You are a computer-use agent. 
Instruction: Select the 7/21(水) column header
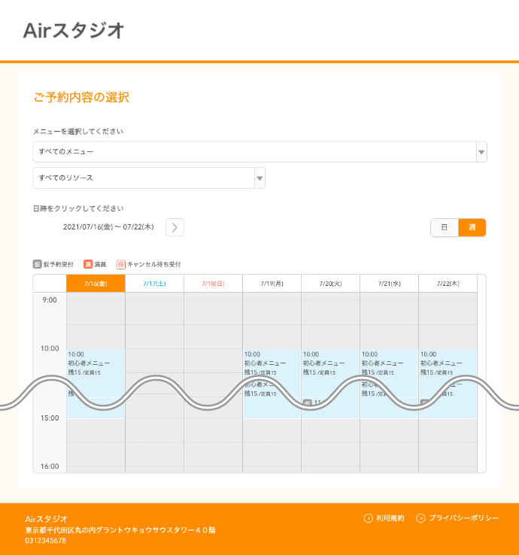tap(390, 284)
